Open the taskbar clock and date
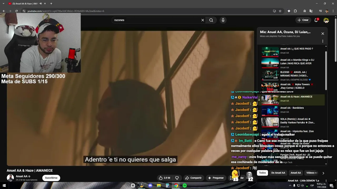Screen dimensions: 337x189 [322, 186]
